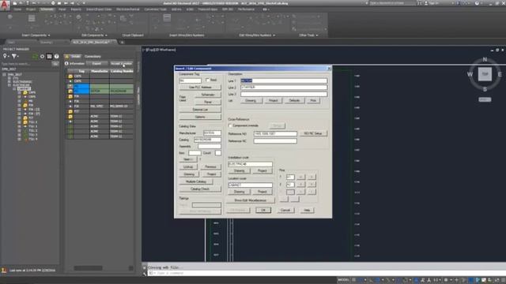The width and height of the screenshot is (506, 284).
Task: Click the Manufacturer field in Catalog Data
Action: (212, 133)
